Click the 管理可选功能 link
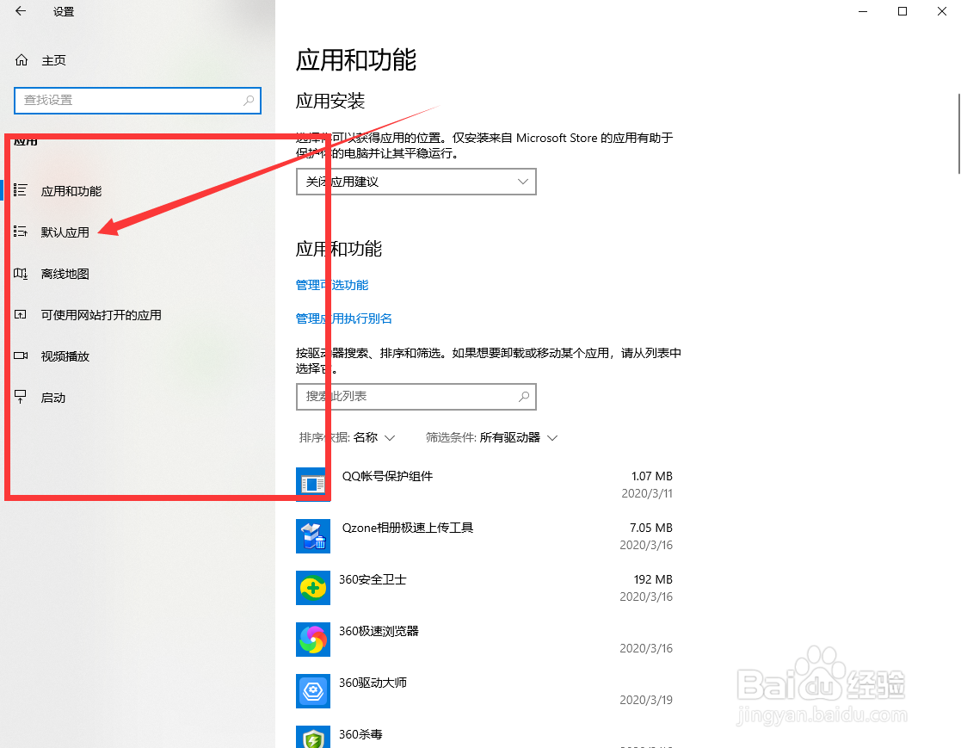The height and width of the screenshot is (748, 961). [x=332, y=284]
